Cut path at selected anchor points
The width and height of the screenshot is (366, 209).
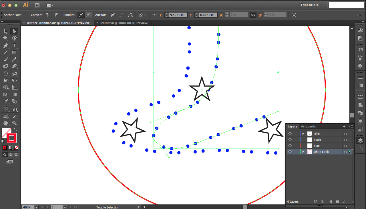pos(130,15)
